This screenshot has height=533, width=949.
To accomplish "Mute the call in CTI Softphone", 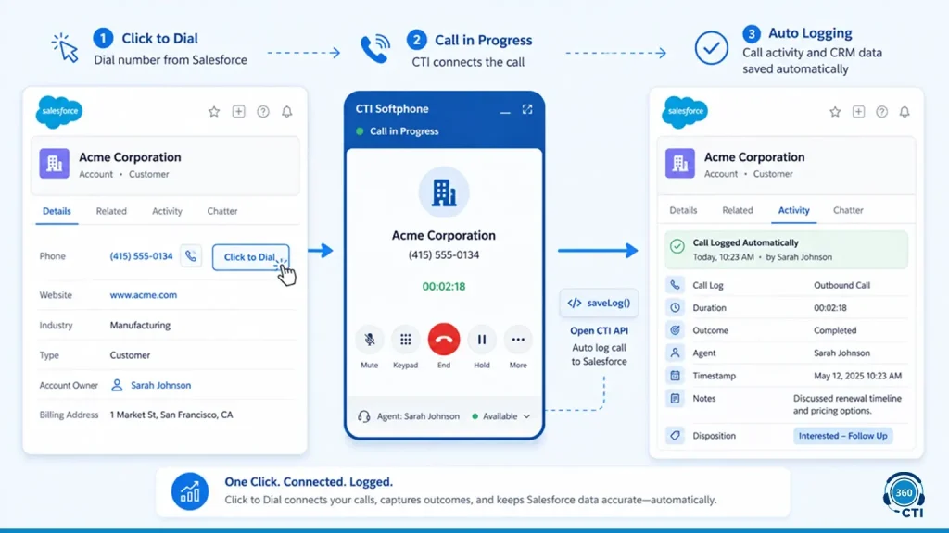I will point(369,340).
